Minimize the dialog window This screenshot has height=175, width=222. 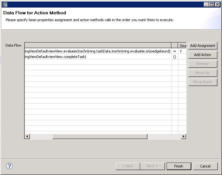pyautogui.click(x=206, y=5)
